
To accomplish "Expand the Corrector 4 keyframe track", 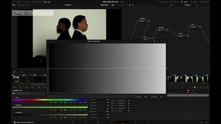I will [x=117, y=106].
